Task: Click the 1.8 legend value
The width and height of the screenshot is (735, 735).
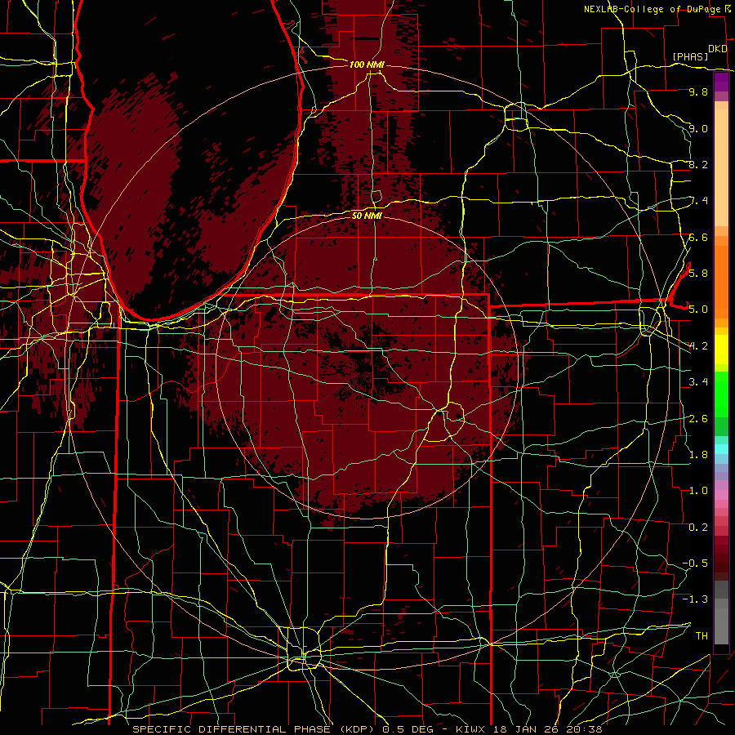Action: 698,455
